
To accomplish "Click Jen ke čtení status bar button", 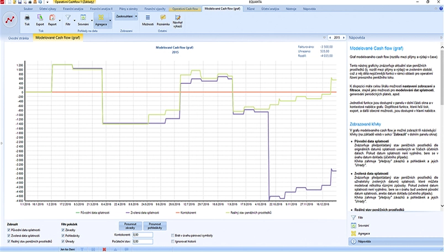I will click(x=67, y=249).
